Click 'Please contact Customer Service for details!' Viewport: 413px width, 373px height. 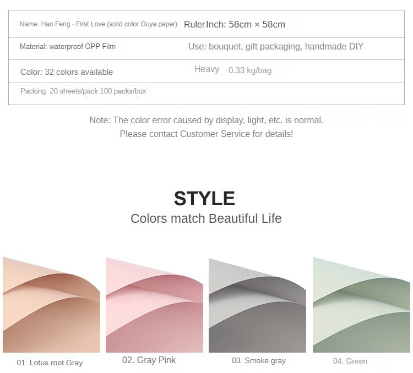(206, 134)
